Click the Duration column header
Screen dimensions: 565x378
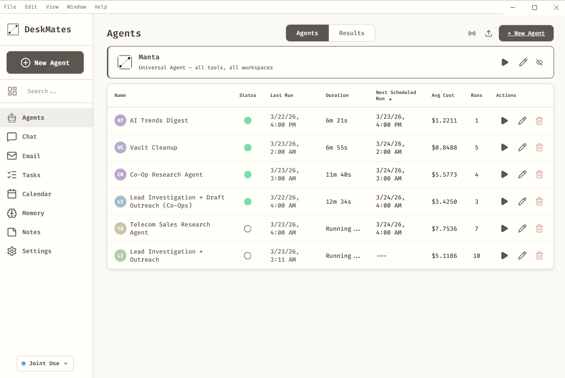(337, 95)
